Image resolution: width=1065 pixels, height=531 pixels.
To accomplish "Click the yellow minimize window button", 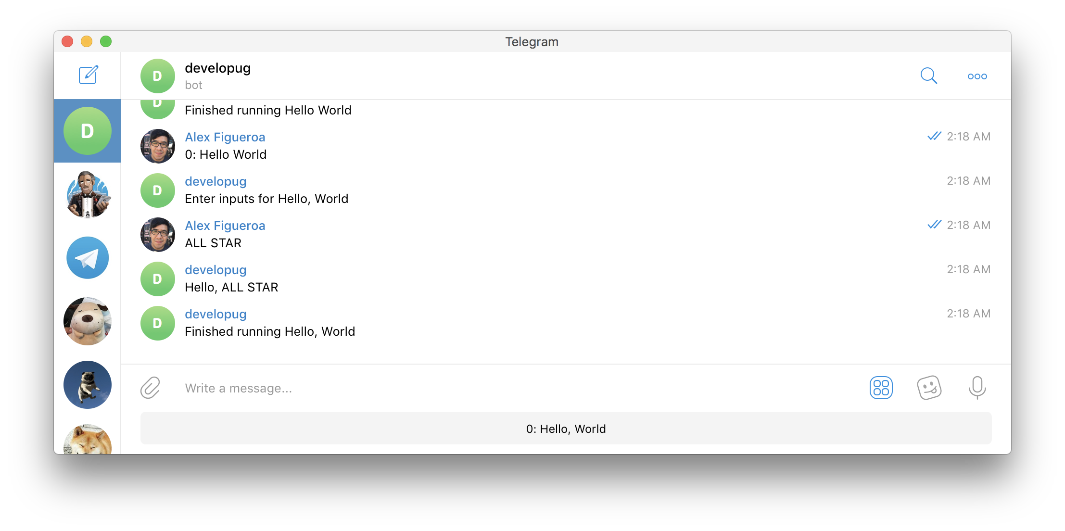I will (x=87, y=41).
